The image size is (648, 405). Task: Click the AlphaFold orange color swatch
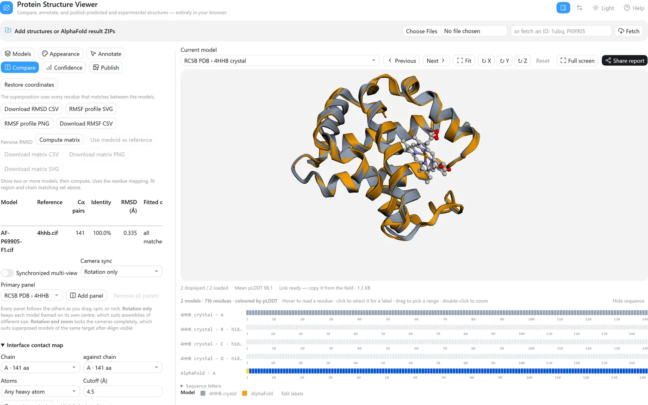click(245, 393)
